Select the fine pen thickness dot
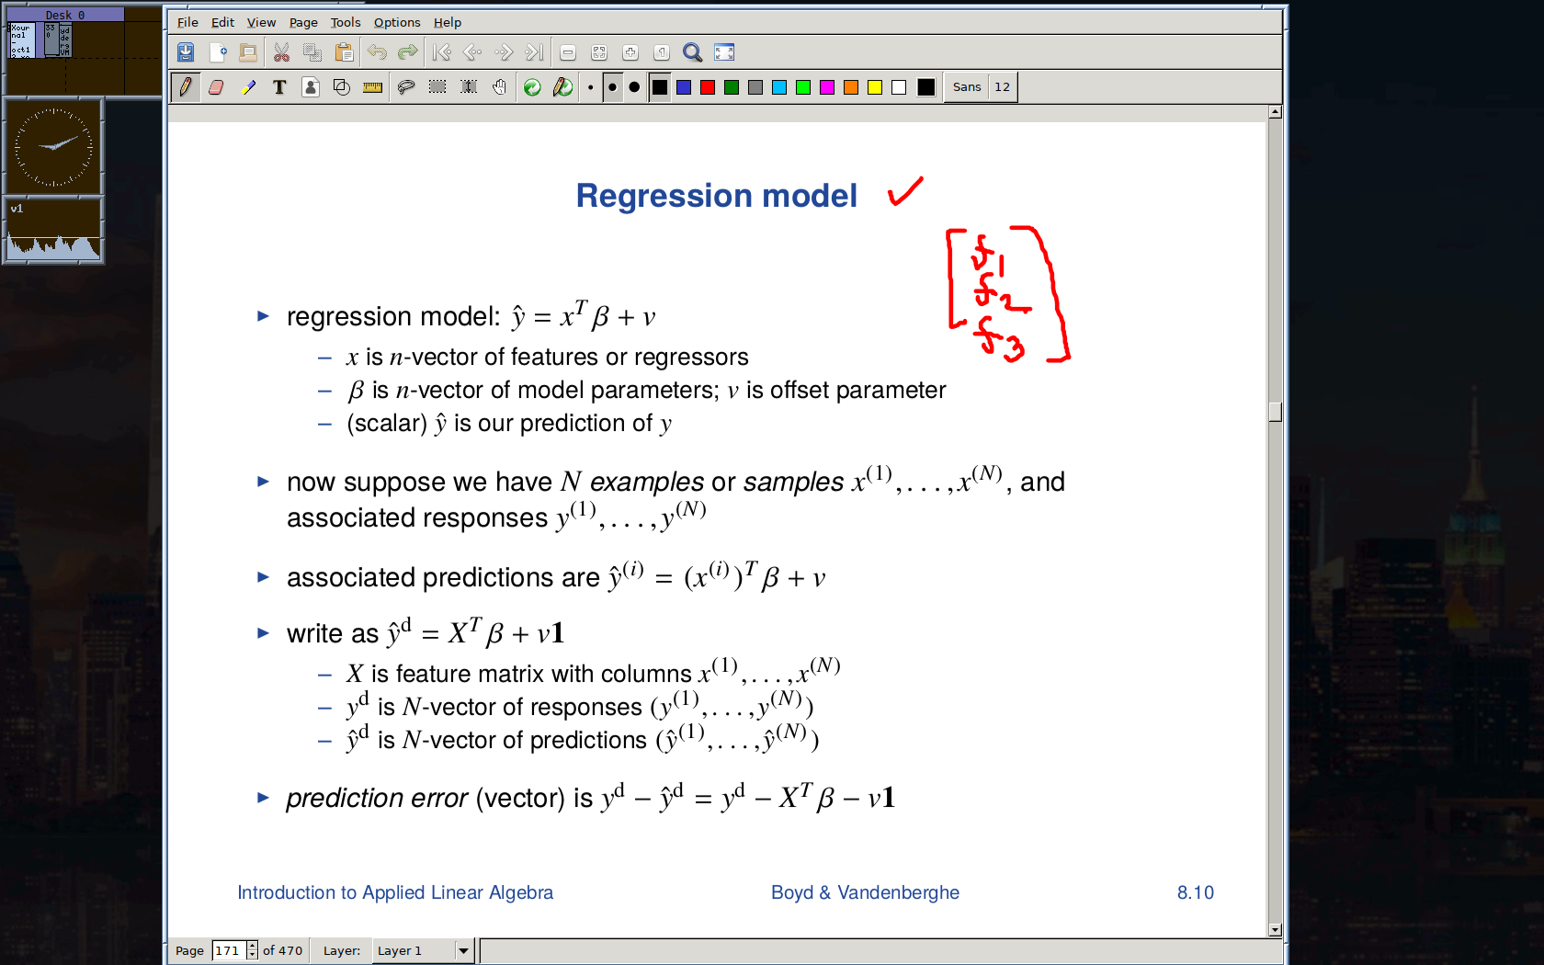The image size is (1544, 965). (590, 88)
